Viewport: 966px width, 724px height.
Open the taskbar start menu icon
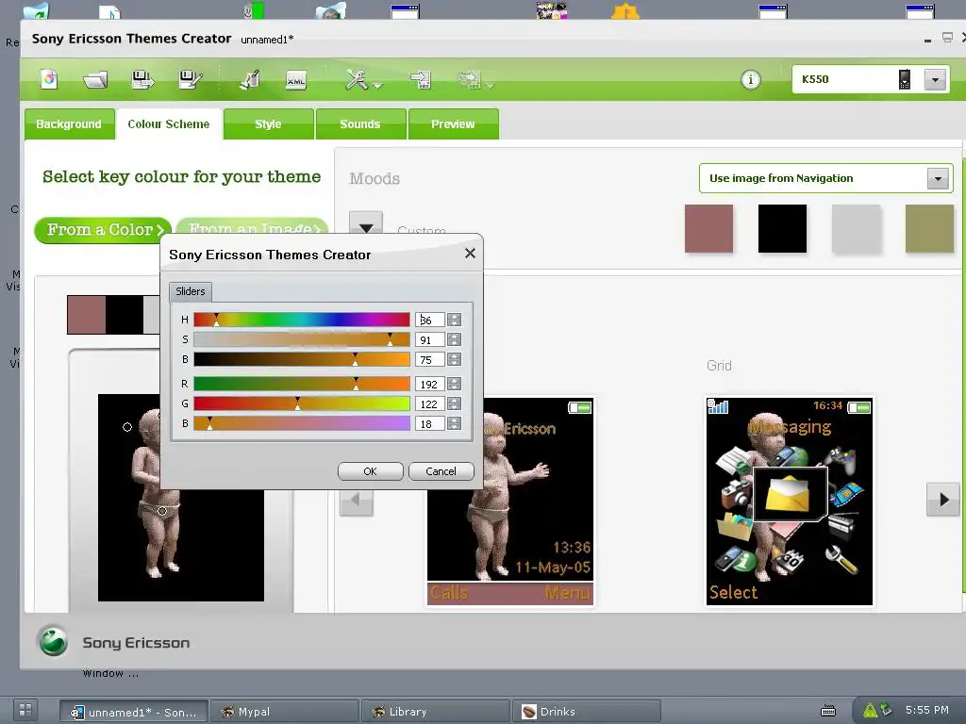coord(25,709)
